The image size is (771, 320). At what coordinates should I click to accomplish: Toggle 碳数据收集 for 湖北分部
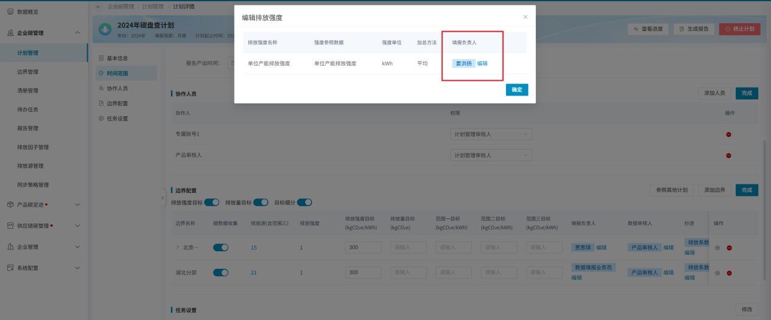tap(220, 273)
